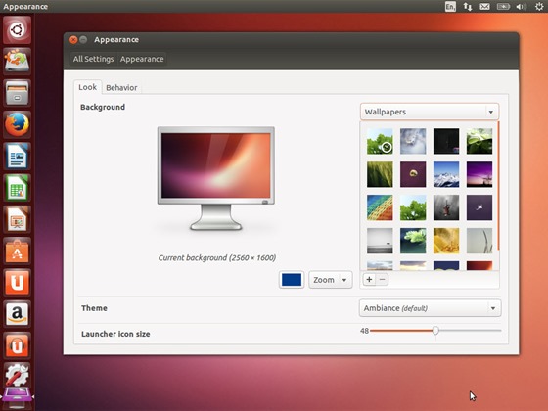Choose the snowy mountain wallpaper thumbnail

coord(446,174)
